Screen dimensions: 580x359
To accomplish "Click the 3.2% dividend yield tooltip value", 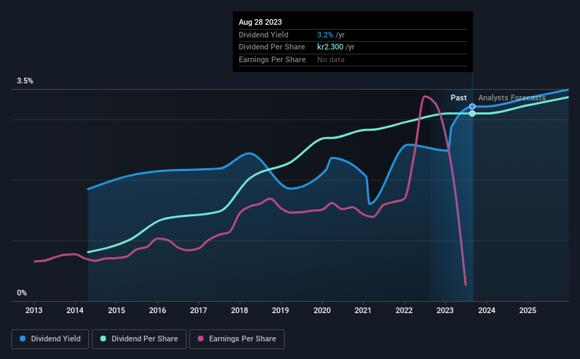I will pyautogui.click(x=326, y=34).
